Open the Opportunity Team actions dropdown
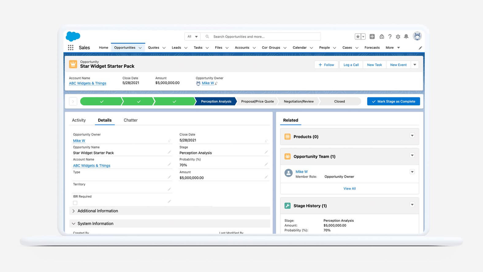The image size is (483, 272). (412, 155)
